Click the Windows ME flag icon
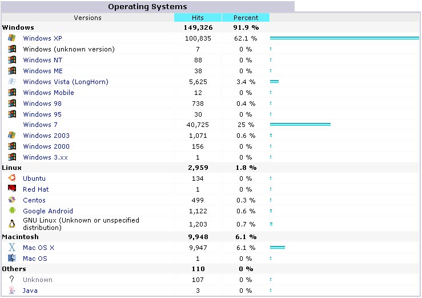Screen dimensions: 422x298 [x=12, y=71]
